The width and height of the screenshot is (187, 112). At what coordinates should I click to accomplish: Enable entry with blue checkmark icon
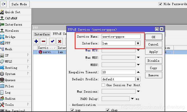tap(52, 41)
